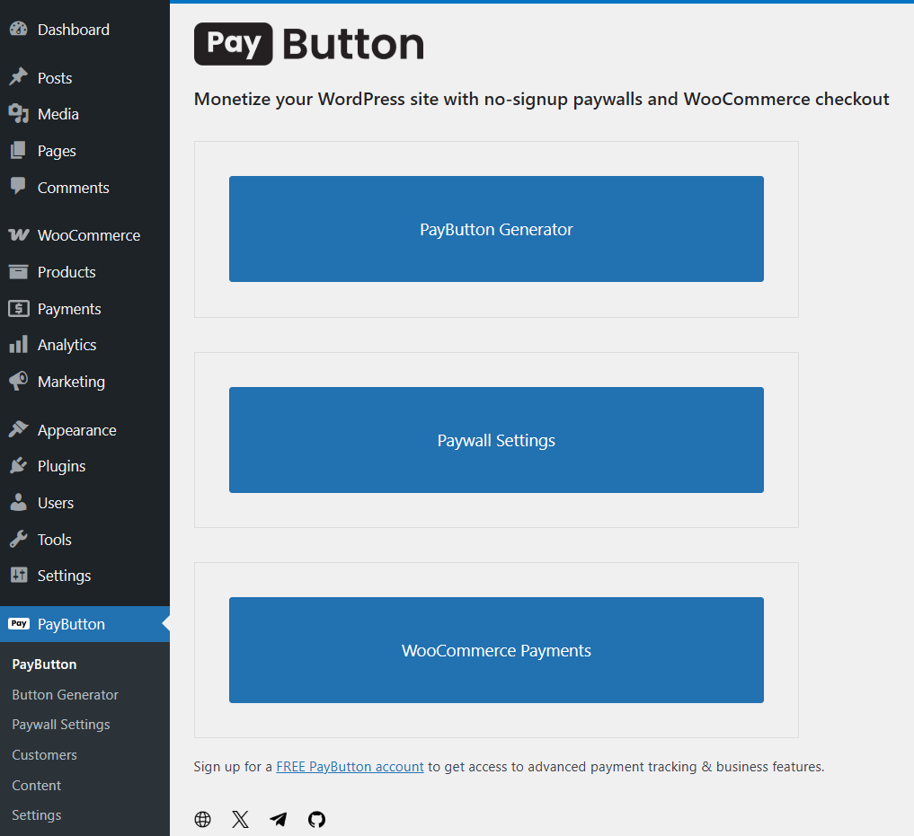Click the PayButton sidebar Pay icon

click(x=20, y=623)
